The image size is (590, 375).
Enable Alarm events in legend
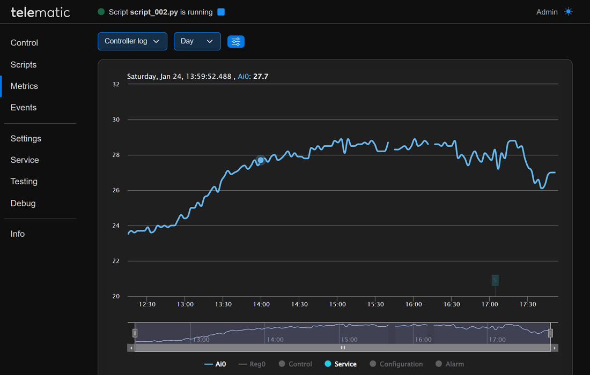click(x=449, y=364)
